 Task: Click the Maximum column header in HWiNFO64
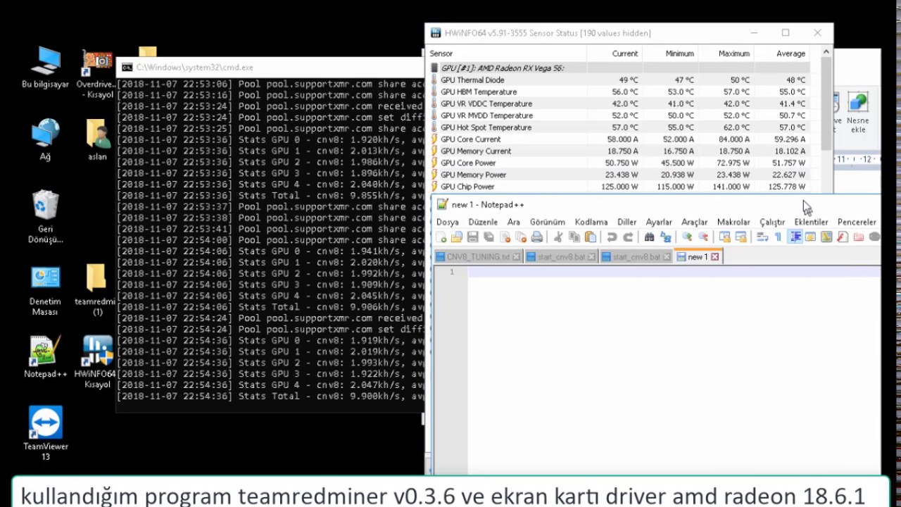pos(734,54)
